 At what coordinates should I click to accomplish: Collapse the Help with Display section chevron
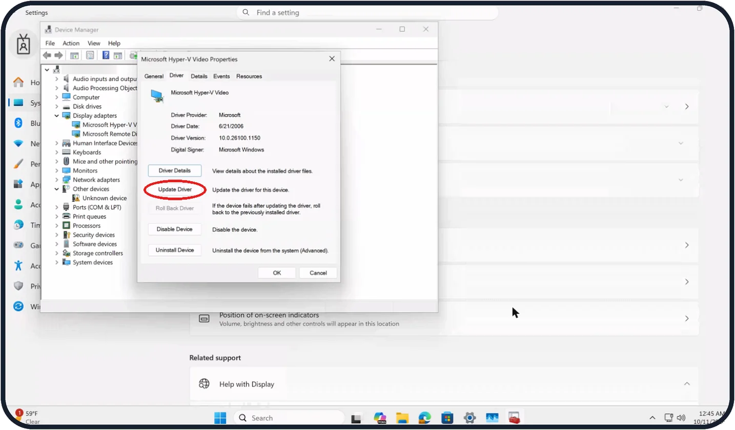point(687,384)
